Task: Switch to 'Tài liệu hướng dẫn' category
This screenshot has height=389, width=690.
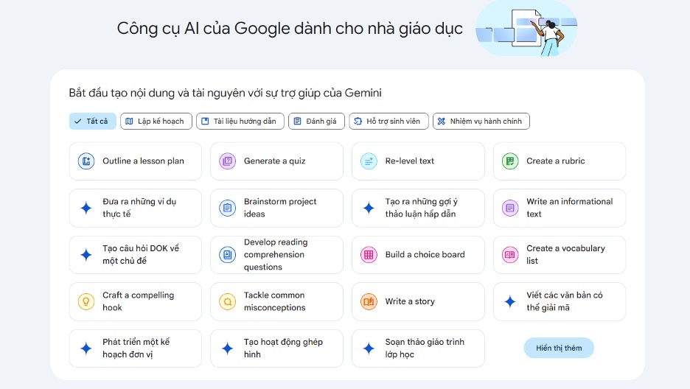Action: point(240,122)
